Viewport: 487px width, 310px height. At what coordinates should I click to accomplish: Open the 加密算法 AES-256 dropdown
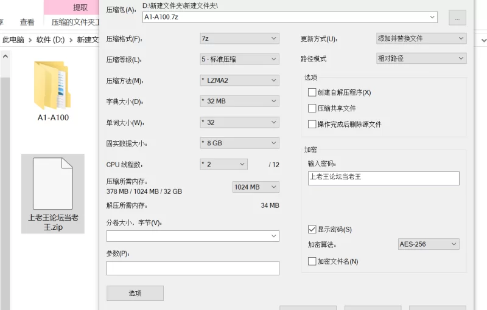tap(429, 244)
